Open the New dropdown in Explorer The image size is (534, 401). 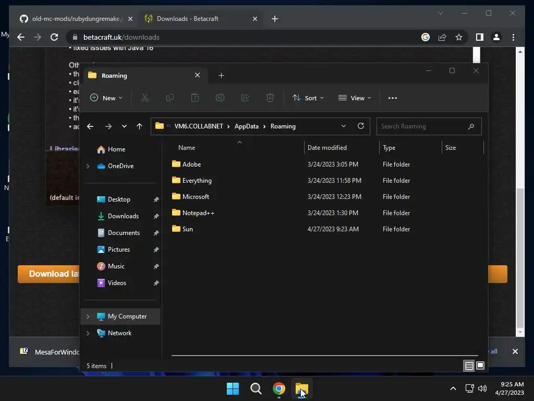pyautogui.click(x=106, y=98)
